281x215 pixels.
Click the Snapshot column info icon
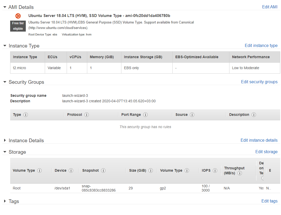tap(103, 170)
